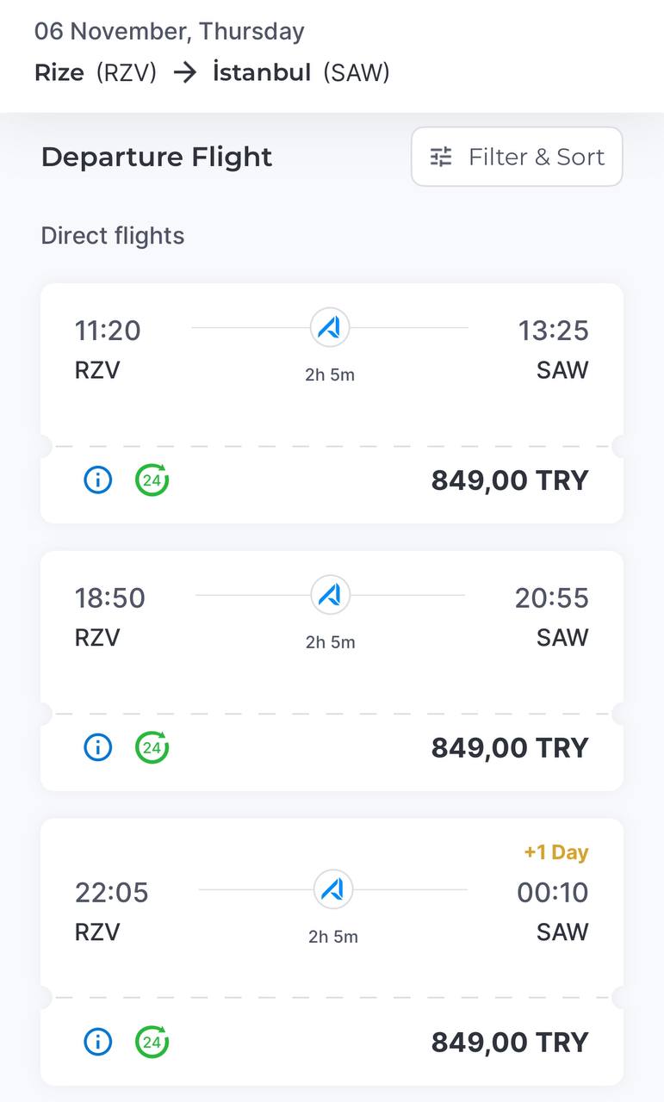Screen dimensions: 664x1102
Task: Select the 11:20 departure time
Action: coord(108,331)
